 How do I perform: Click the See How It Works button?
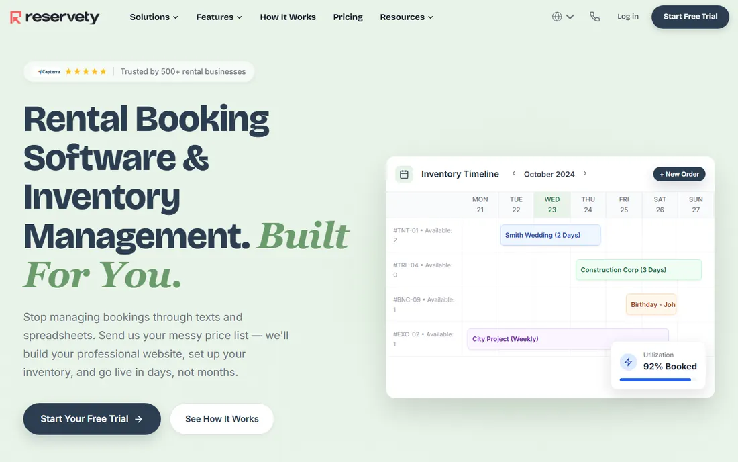[x=221, y=418]
